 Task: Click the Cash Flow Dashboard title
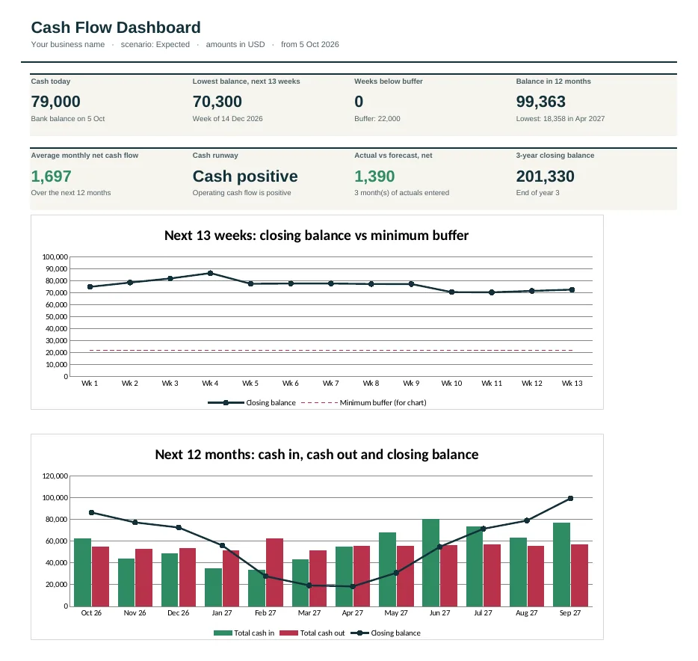[116, 28]
